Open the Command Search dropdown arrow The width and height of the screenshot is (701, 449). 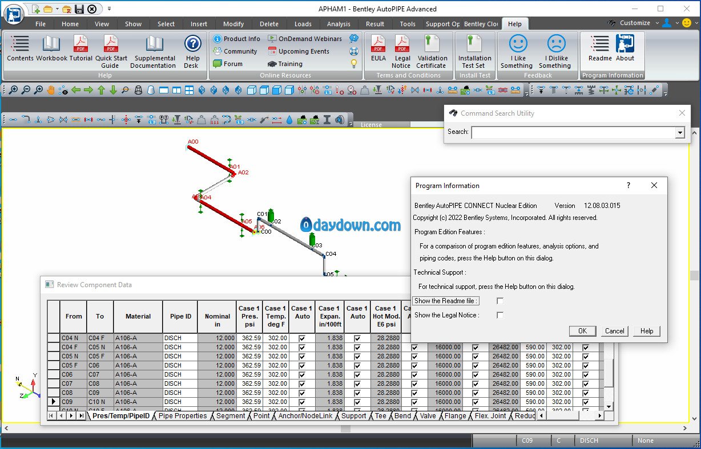[x=679, y=132]
